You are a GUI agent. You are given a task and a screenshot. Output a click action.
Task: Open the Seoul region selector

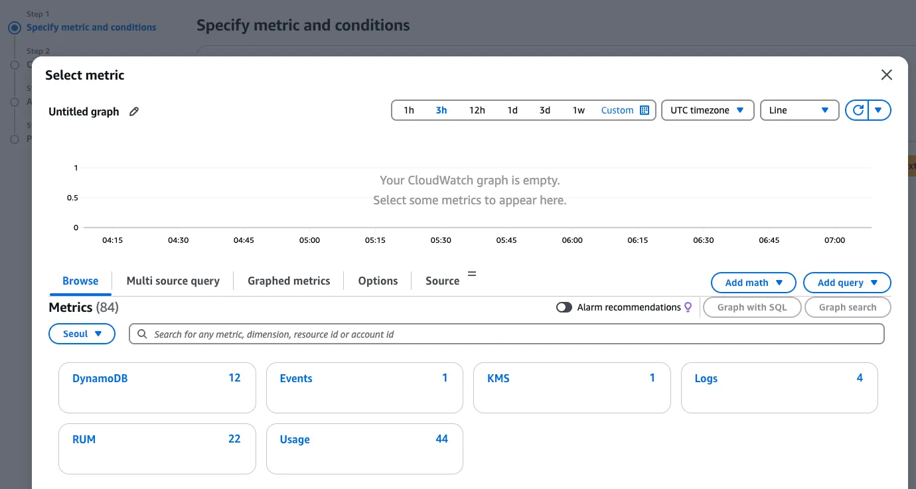pyautogui.click(x=82, y=334)
